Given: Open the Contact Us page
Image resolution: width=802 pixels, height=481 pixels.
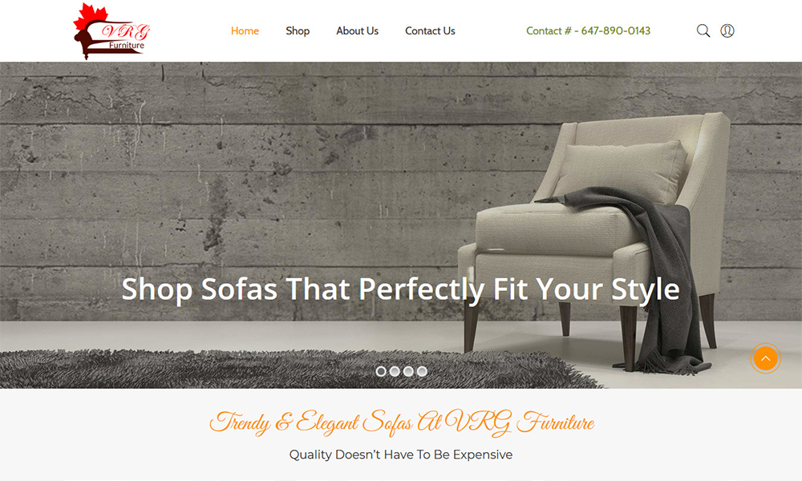Looking at the screenshot, I should (x=430, y=30).
